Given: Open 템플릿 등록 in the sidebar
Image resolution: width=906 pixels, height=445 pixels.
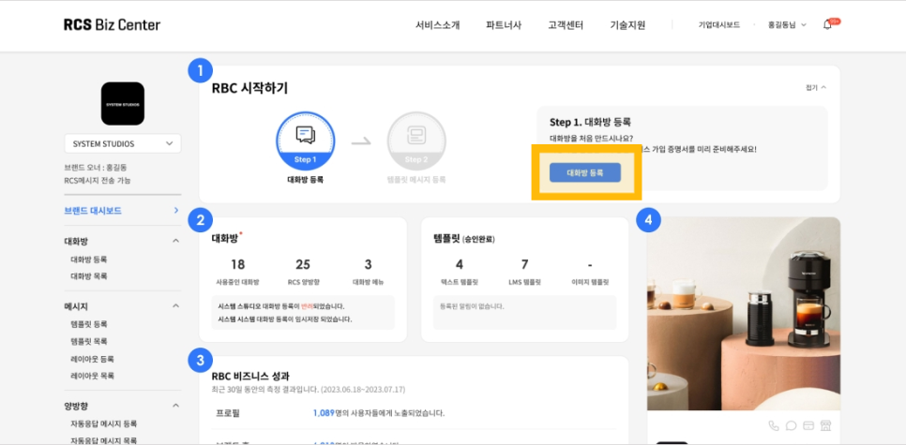Looking at the screenshot, I should pyautogui.click(x=88, y=324).
